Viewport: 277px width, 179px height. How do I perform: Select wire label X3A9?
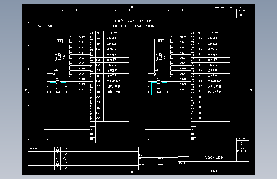pyautogui.click(x=82, y=84)
